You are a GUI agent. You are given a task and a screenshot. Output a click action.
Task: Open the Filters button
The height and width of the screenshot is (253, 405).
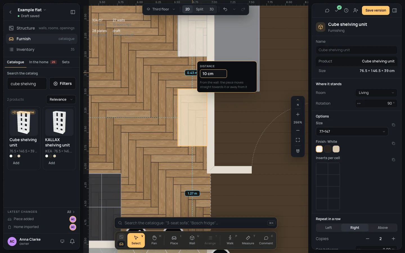point(62,83)
